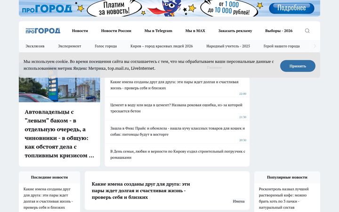
Task: Expand category bar with right chevron arrow
Action: click(315, 46)
